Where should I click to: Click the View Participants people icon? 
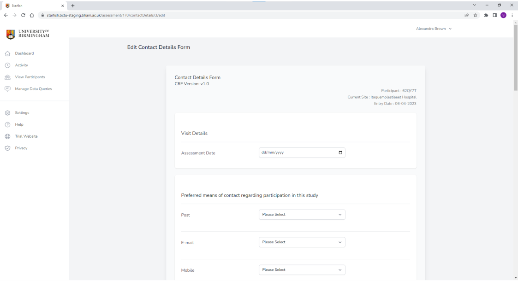[7, 77]
